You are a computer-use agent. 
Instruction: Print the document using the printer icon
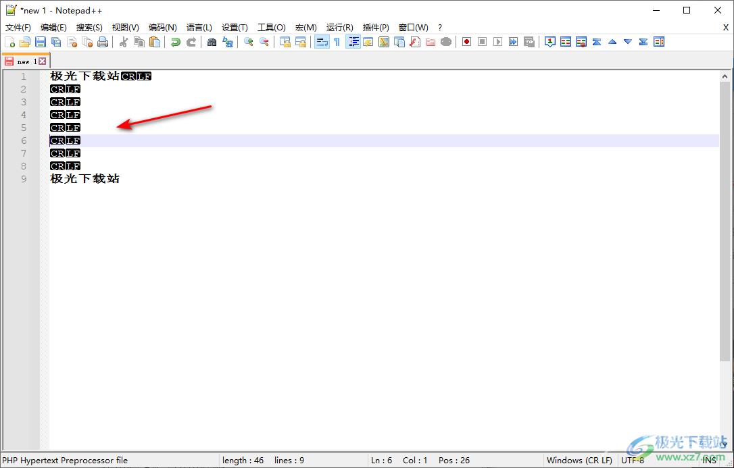tap(103, 42)
